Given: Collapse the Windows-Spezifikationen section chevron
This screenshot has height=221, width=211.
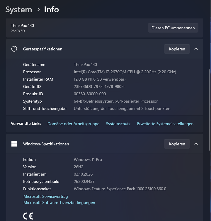Looking at the screenshot, I should tap(196, 144).
